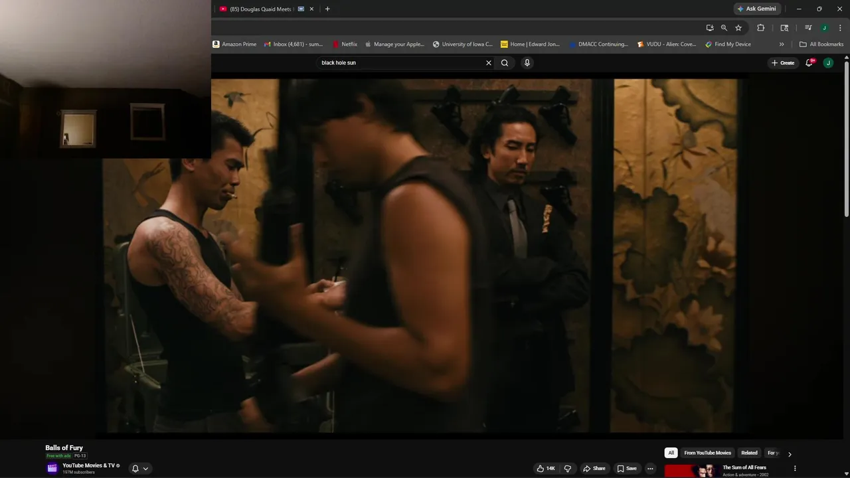Click the PG-13 rating badge

click(x=80, y=456)
